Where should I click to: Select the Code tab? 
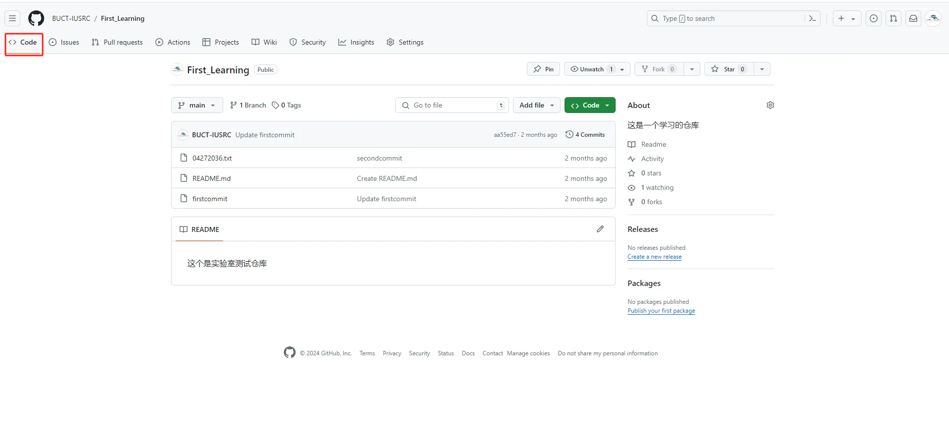23,42
